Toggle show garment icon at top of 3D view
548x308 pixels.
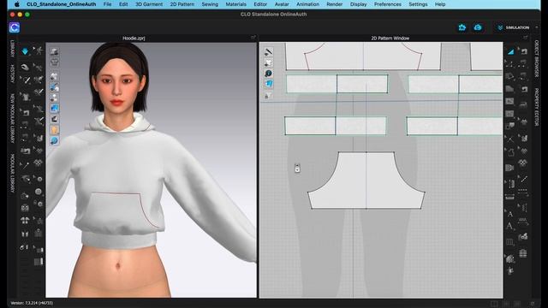[54, 51]
